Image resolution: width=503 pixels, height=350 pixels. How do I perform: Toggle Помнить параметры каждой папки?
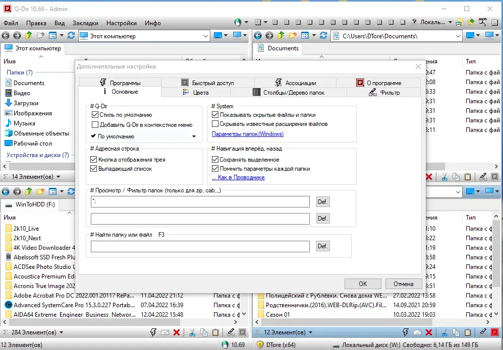pos(215,168)
